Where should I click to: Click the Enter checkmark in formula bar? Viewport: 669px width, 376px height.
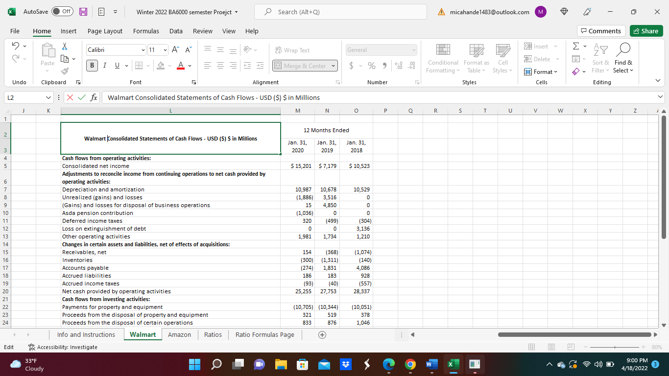(x=82, y=97)
